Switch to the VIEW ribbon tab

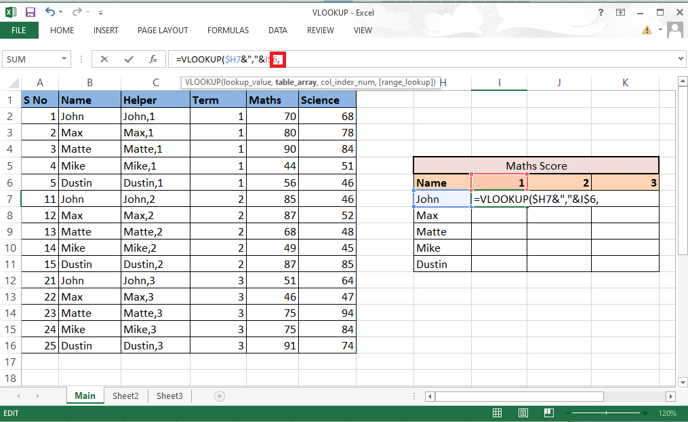click(363, 31)
